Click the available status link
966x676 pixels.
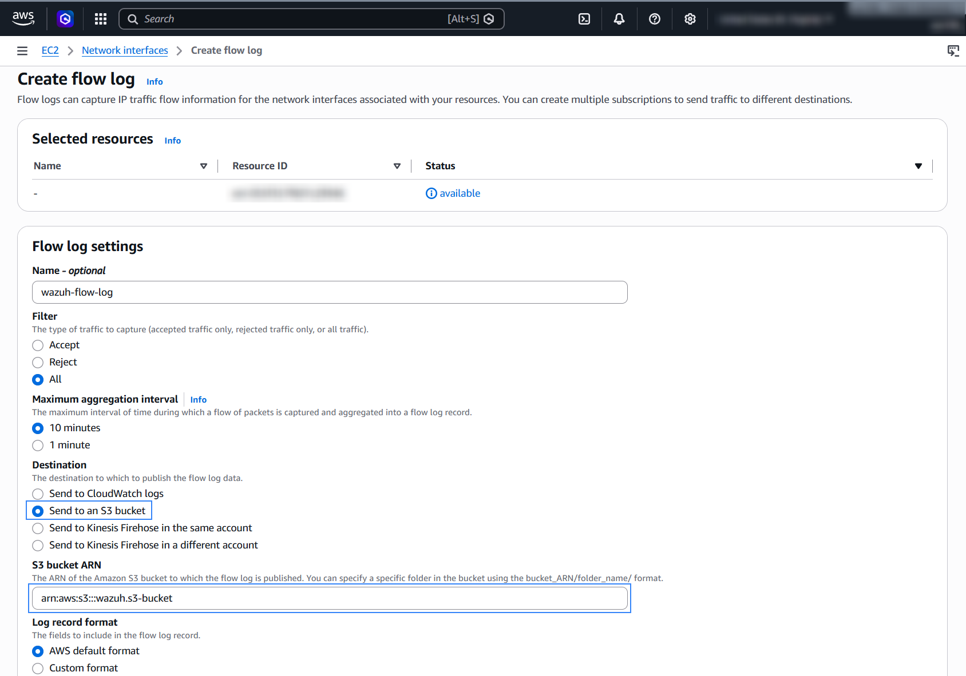(x=460, y=193)
